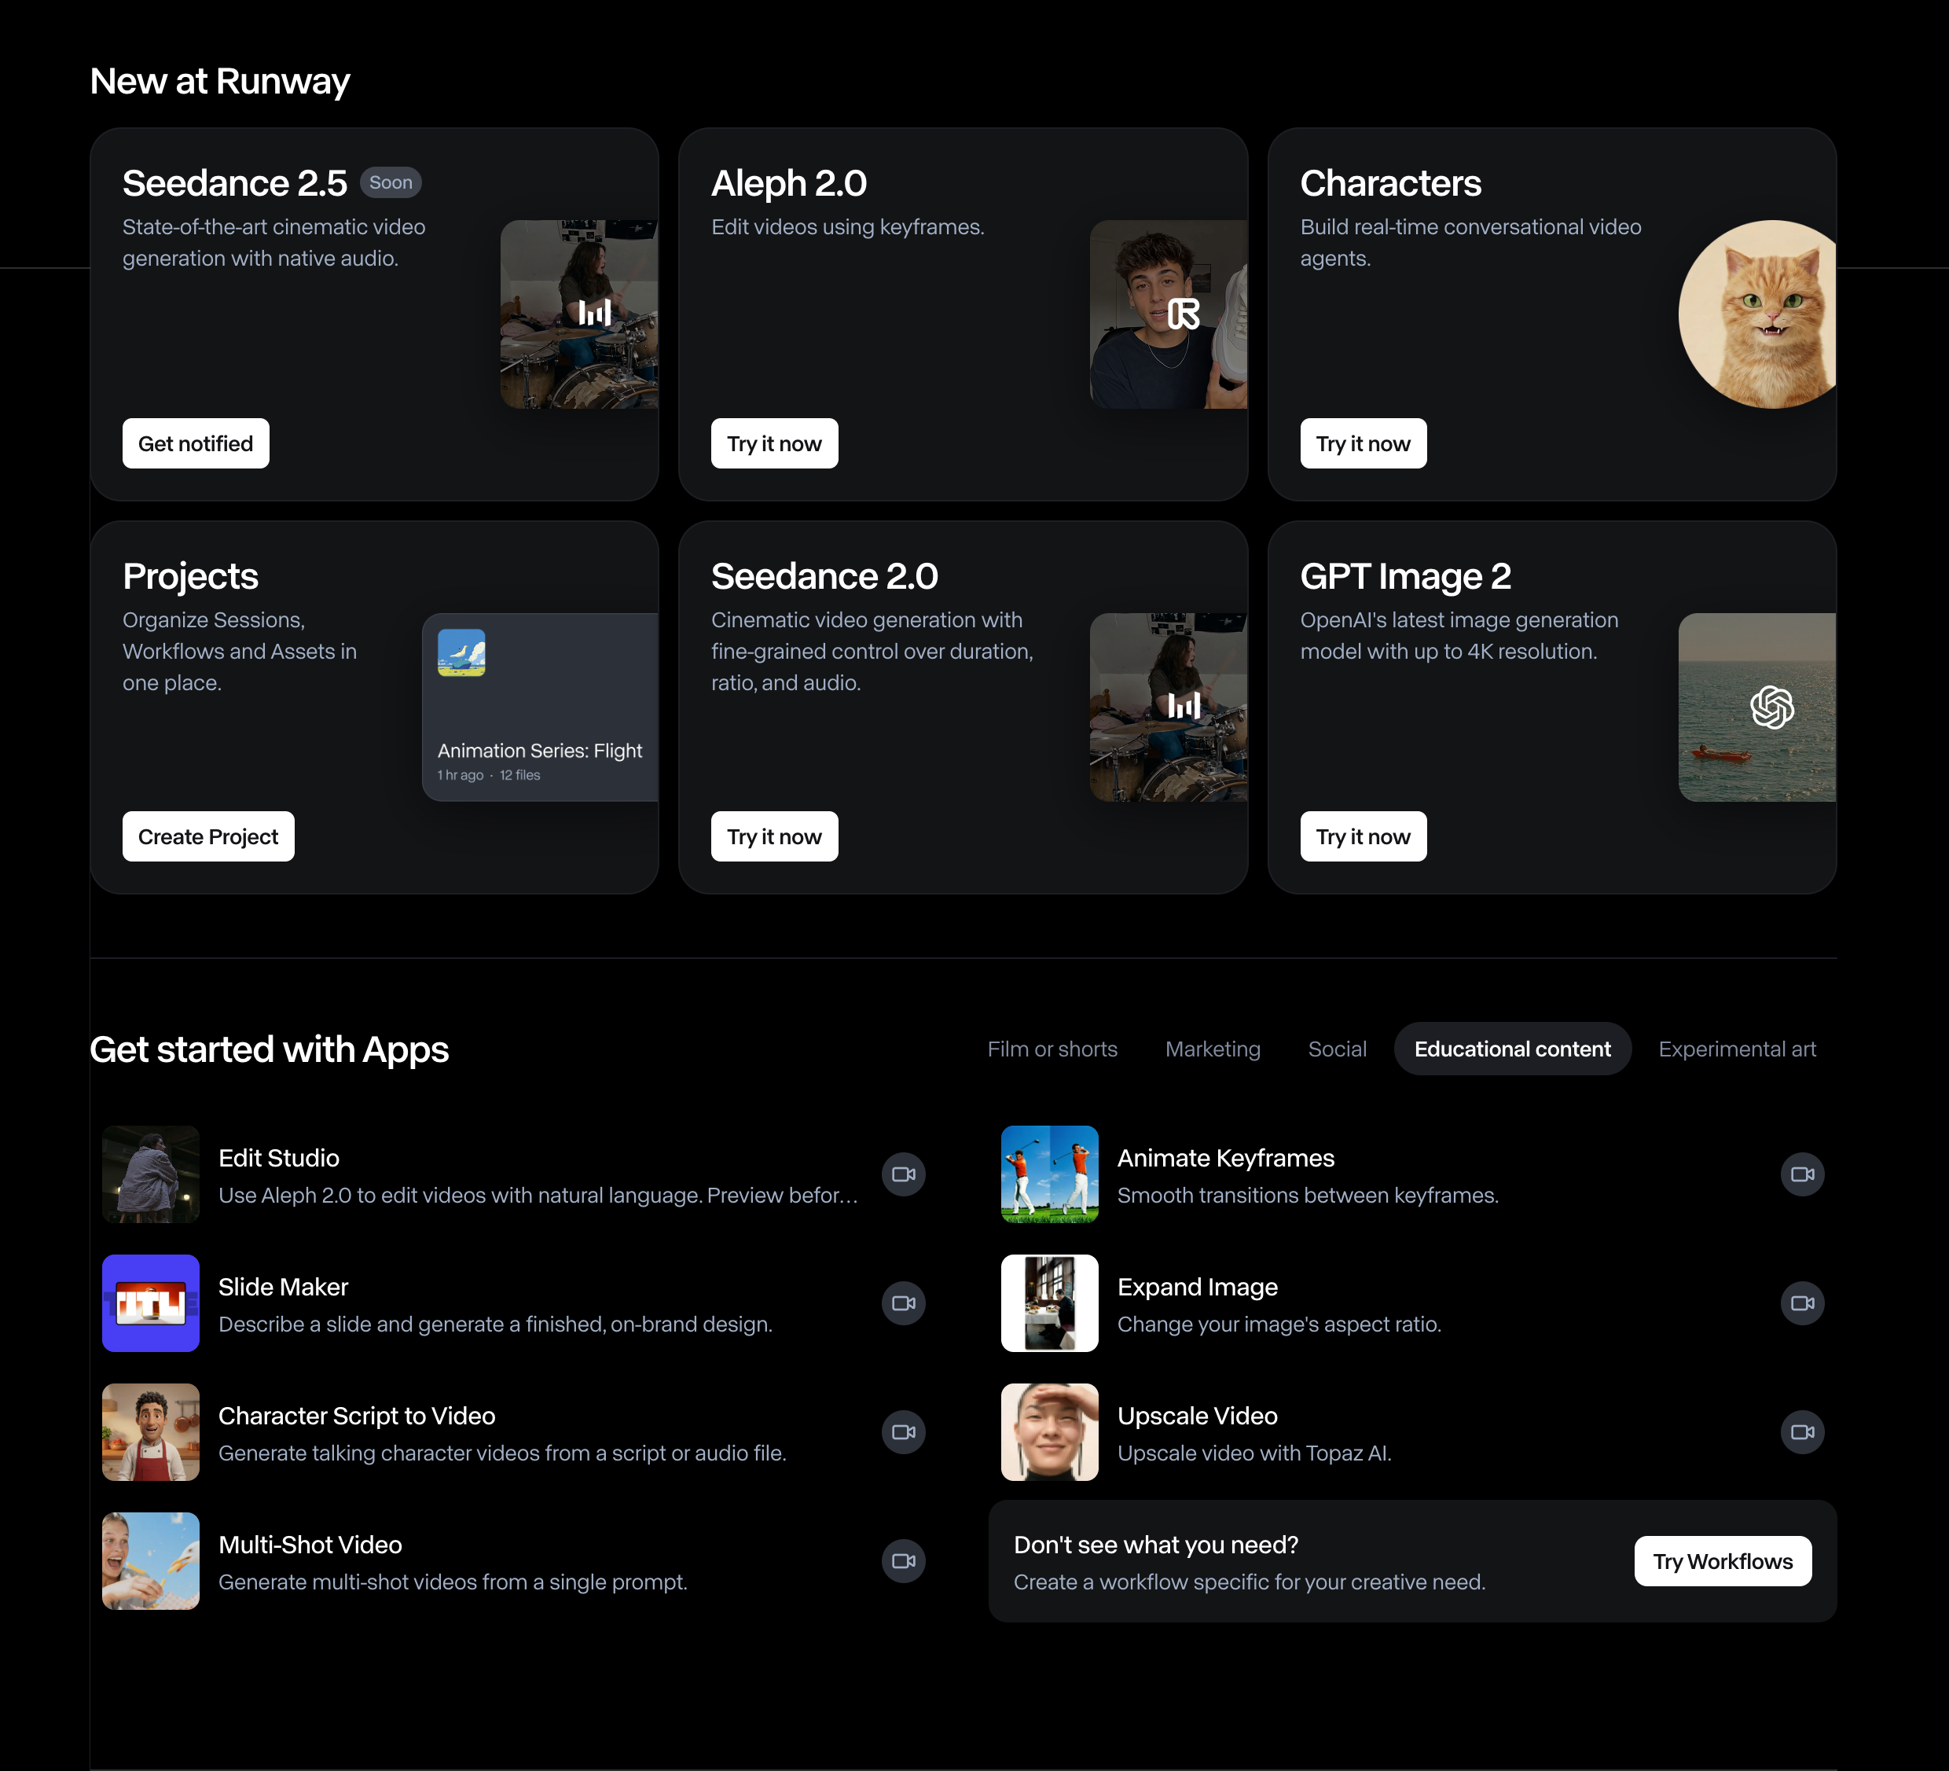The width and height of the screenshot is (1949, 1771).
Task: Click Try it now under Characters
Action: point(1364,443)
